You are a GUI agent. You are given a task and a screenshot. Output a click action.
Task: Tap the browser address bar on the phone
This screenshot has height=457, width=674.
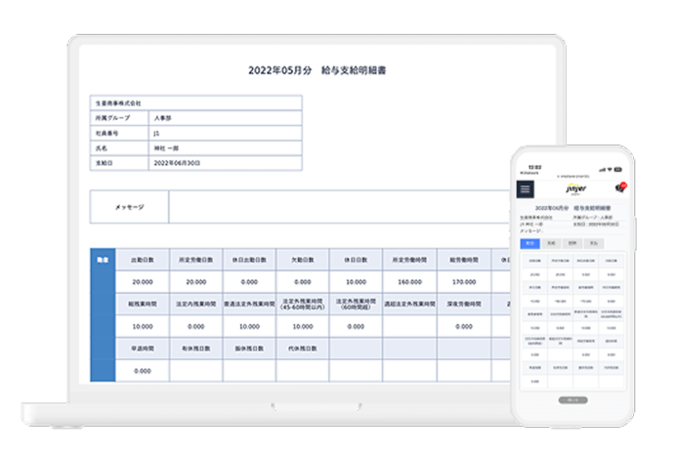[x=573, y=176]
